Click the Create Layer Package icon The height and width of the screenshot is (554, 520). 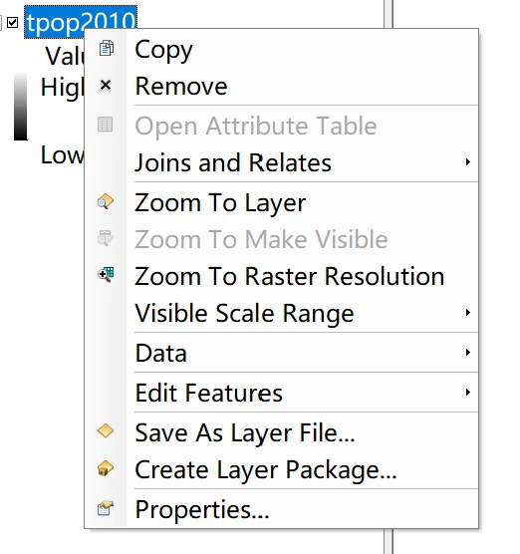pyautogui.click(x=106, y=468)
